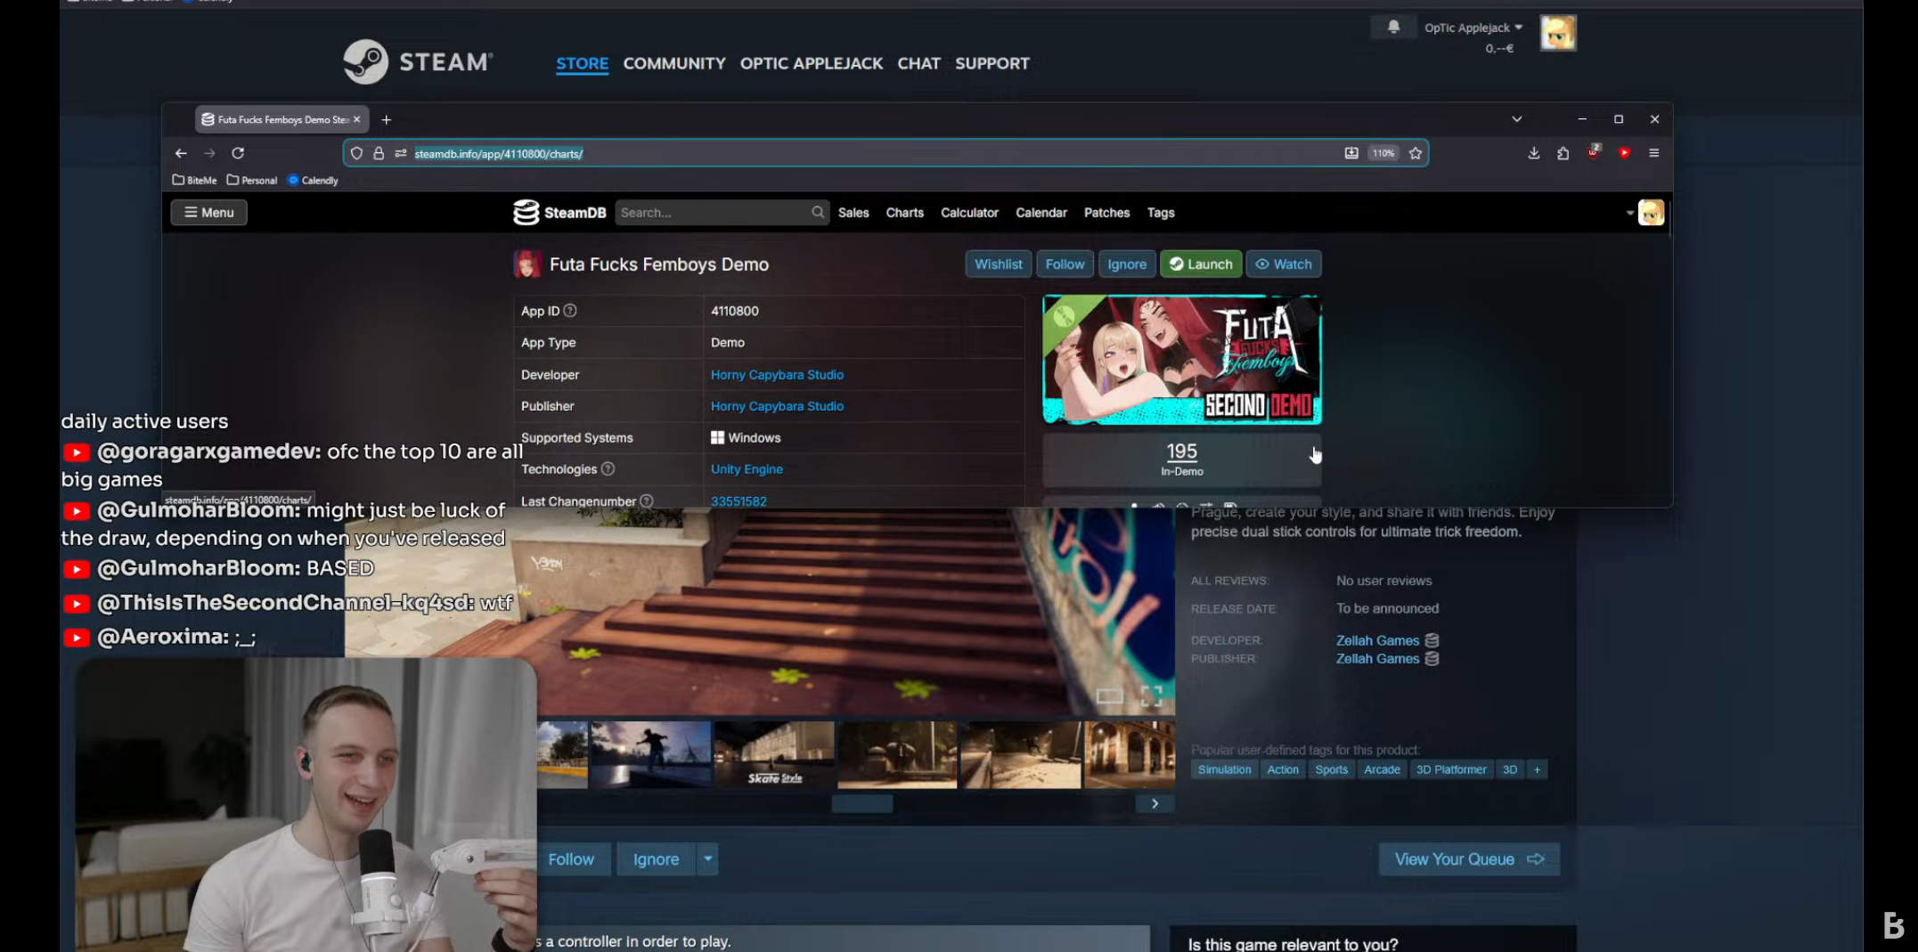Open the BiteMe bookmarks folder
Image resolution: width=1918 pixels, height=952 pixels.
pyautogui.click(x=195, y=180)
